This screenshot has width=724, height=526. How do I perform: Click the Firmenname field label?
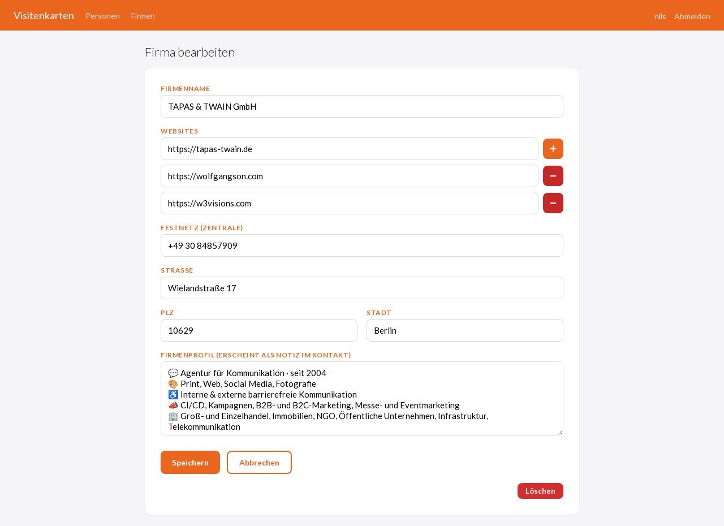[x=185, y=89]
